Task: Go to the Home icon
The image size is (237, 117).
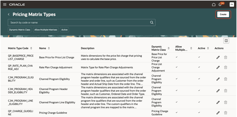Action: [x=214, y=4]
